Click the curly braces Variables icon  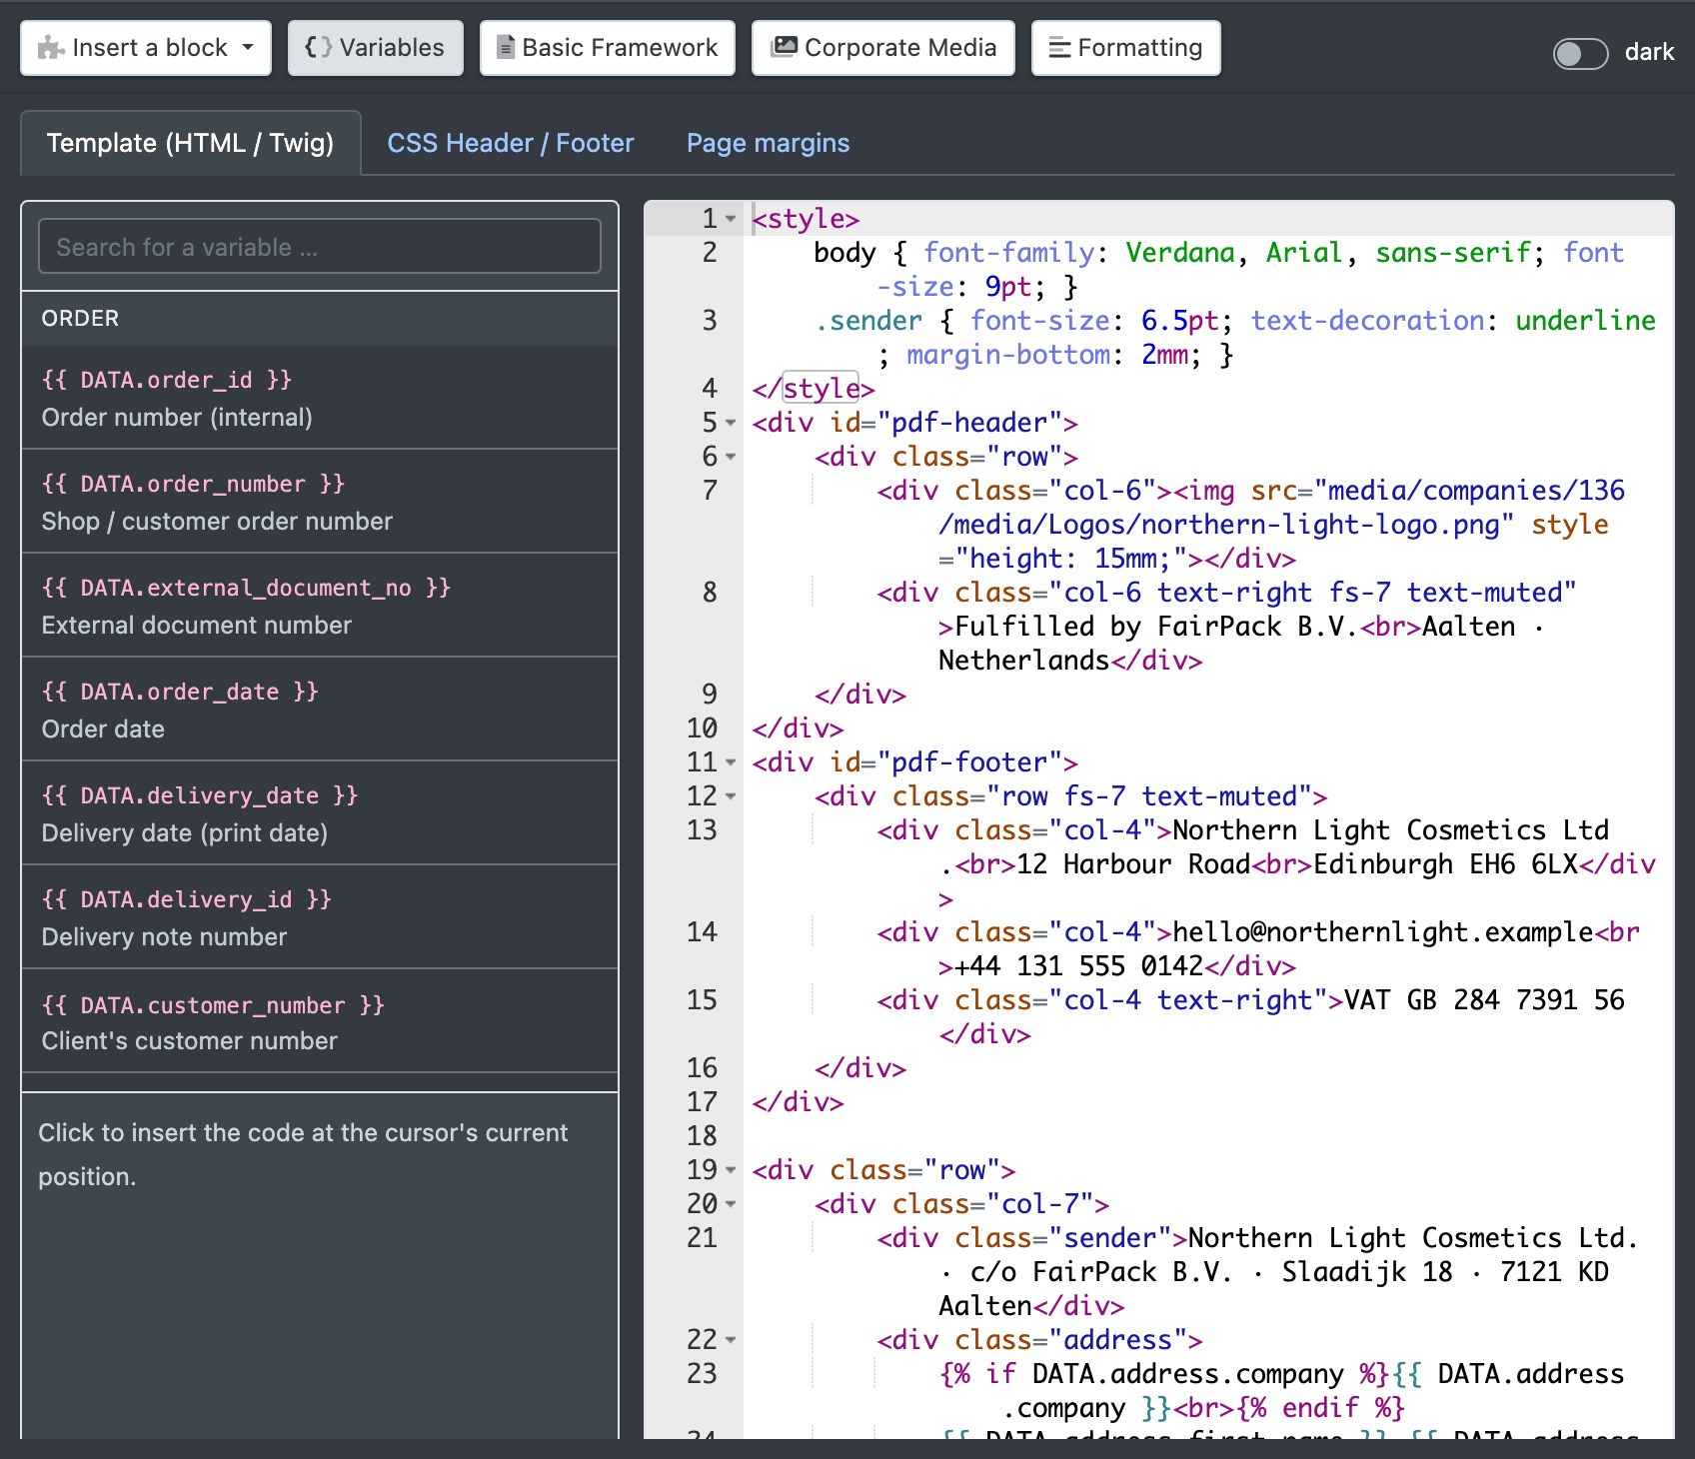click(318, 47)
